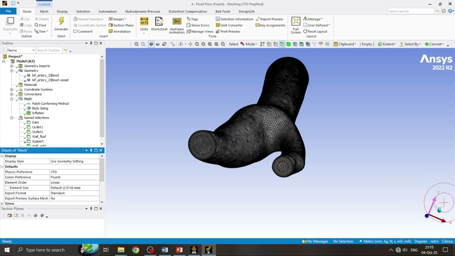Open the Hydrodynamic Pressure tab
This screenshot has width=455, height=256.
point(143,11)
